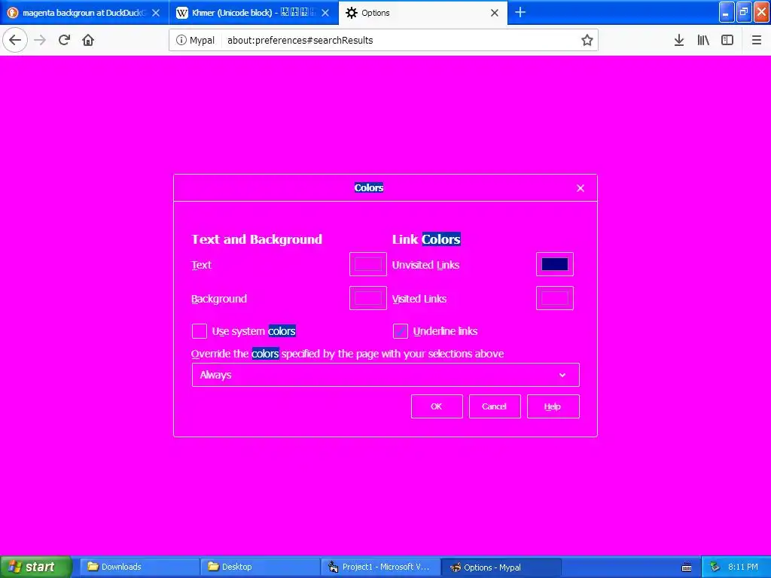The image size is (771, 578).
Task: Click the Override the colors label
Action: (348, 354)
